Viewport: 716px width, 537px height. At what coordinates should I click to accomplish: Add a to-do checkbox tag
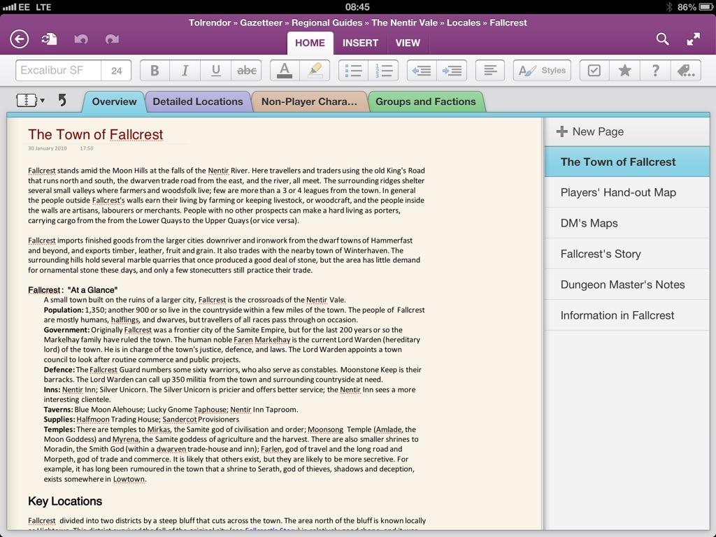pyautogui.click(x=594, y=71)
